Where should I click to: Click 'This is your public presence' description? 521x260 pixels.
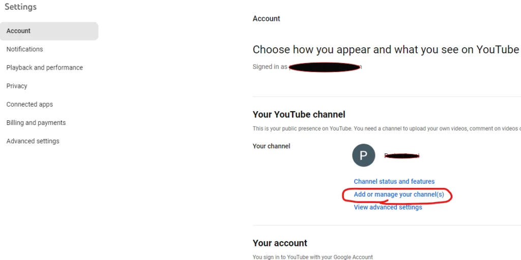pos(387,128)
